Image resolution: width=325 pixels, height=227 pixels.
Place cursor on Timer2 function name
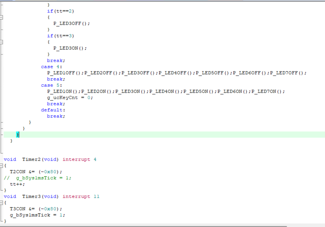31,159
